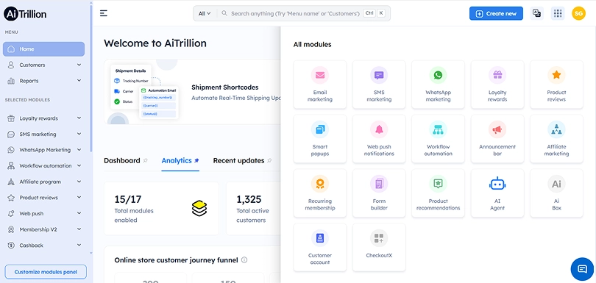Open the Shipment Shortcodes banner

point(192,92)
